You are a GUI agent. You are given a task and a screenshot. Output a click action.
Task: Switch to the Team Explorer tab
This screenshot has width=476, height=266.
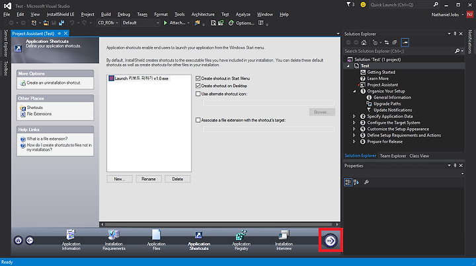(393, 156)
